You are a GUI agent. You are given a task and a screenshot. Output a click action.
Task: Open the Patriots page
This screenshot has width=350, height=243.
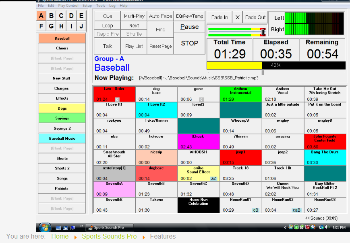click(x=62, y=188)
